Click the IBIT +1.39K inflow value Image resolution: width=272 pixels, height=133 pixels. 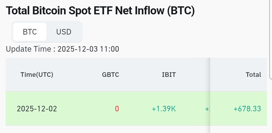[164, 109]
